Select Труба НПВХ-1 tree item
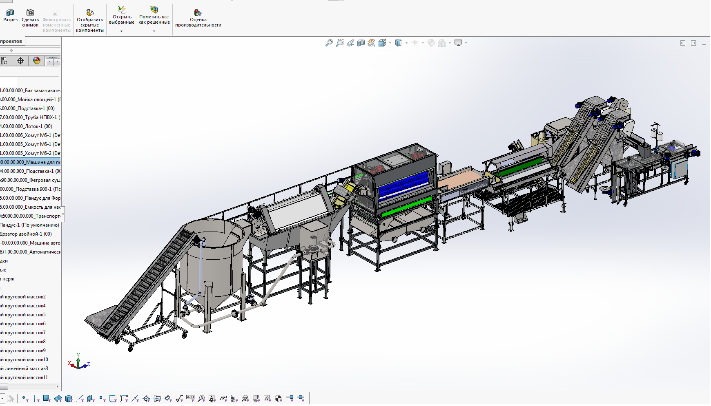This screenshot has height=406, width=711. (x=30, y=117)
